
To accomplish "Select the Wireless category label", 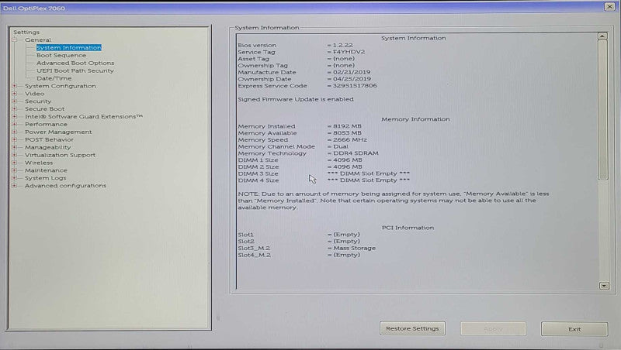I will pyautogui.click(x=39, y=163).
